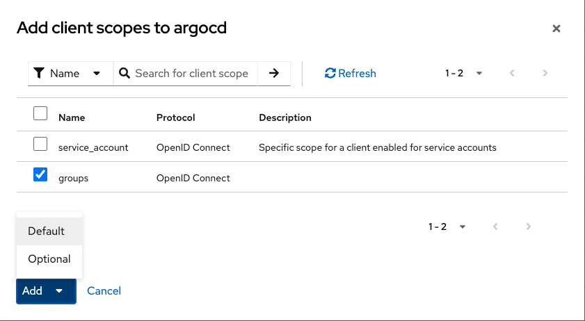
Task: Click next page arrow in bottom pagination
Action: (529, 227)
